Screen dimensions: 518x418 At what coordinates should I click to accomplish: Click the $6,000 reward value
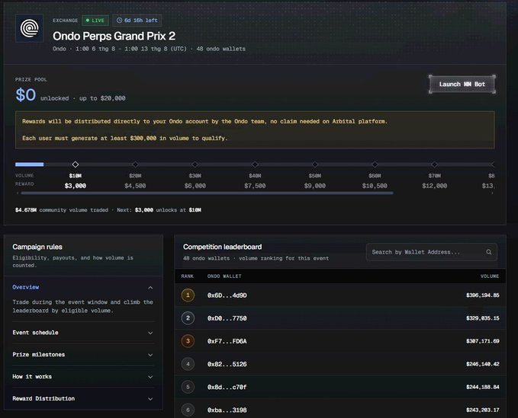[x=195, y=186]
